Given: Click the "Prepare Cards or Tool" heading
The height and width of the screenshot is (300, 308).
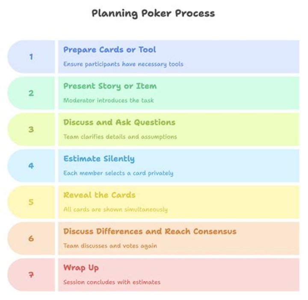Looking at the screenshot, I should click(x=110, y=50).
